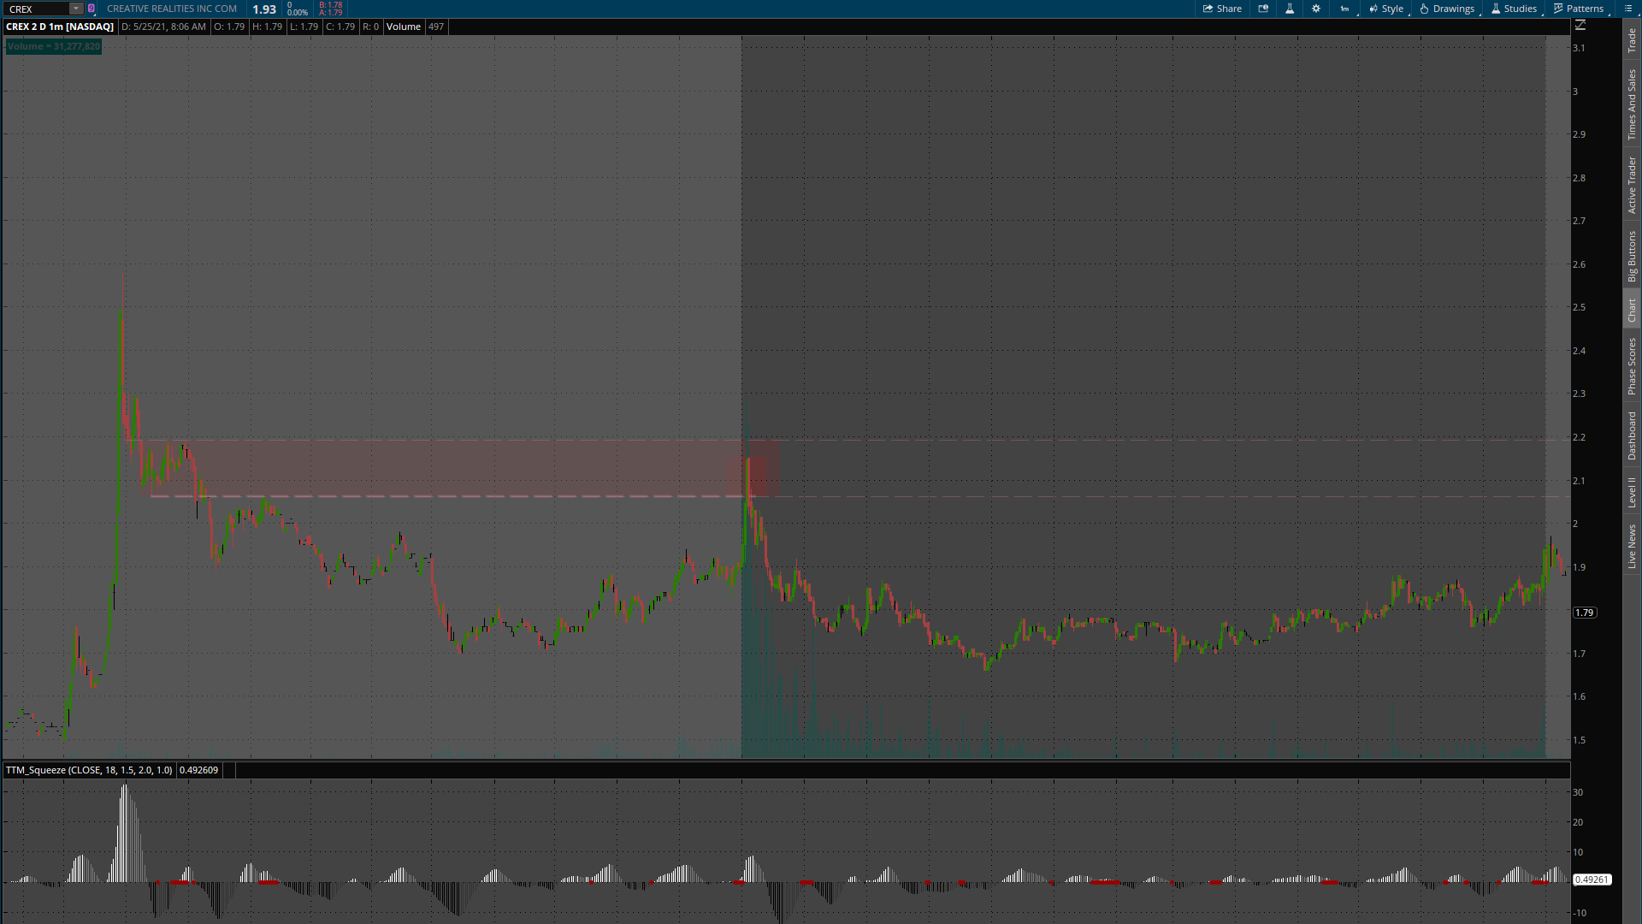Open chart settings gear icon
The height and width of the screenshot is (924, 1642).
1316,9
